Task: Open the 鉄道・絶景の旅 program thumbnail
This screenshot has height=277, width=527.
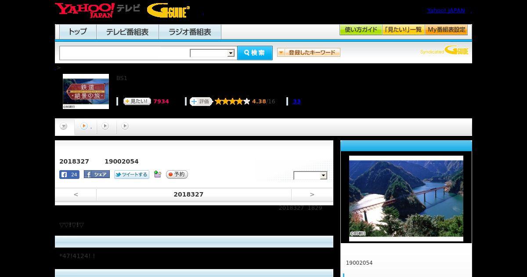Action: coord(86,91)
